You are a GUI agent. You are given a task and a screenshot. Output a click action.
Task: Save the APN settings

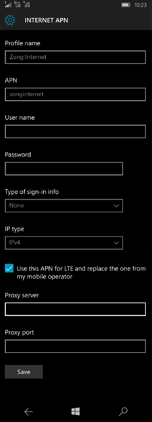click(24, 372)
